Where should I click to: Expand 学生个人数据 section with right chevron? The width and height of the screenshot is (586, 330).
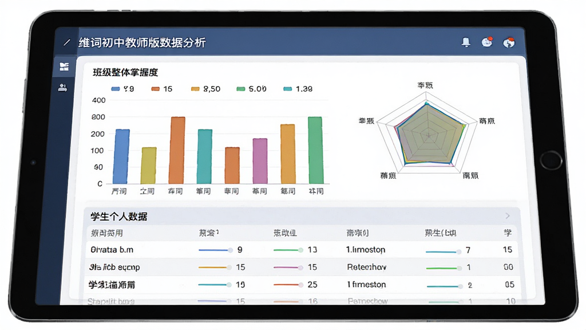click(508, 216)
